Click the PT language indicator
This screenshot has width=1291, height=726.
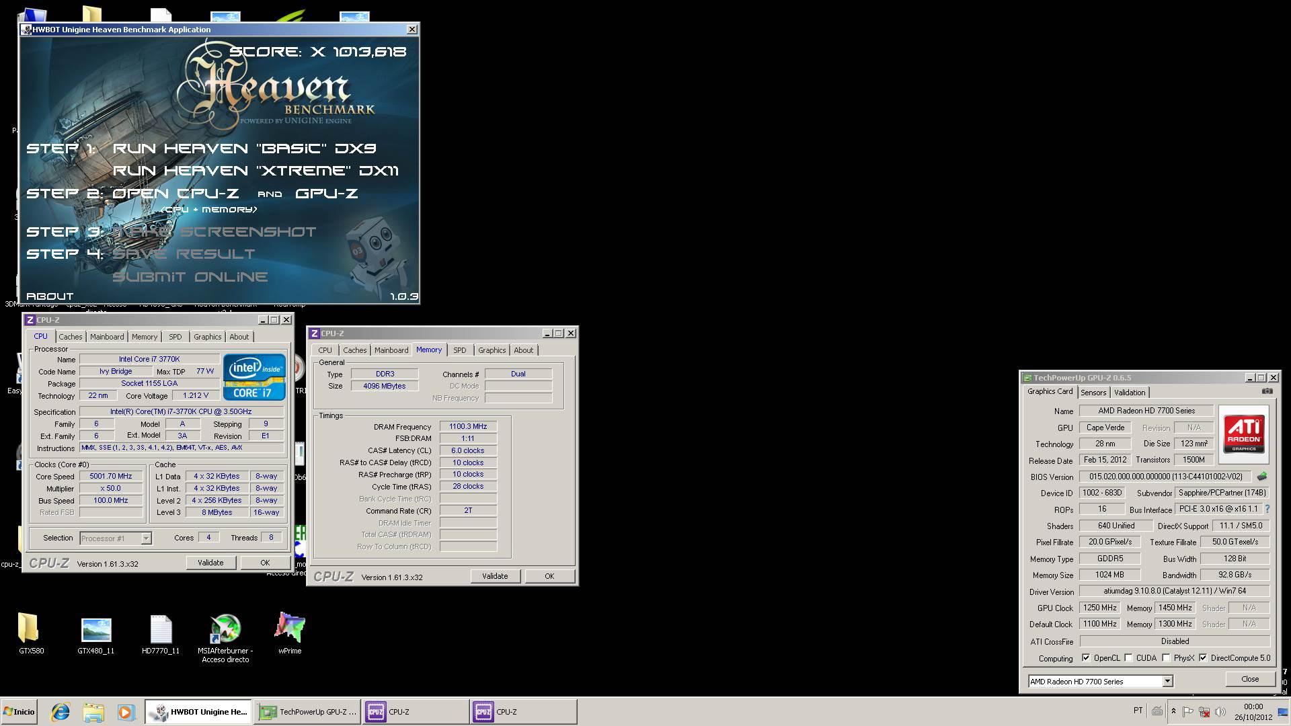(1138, 711)
